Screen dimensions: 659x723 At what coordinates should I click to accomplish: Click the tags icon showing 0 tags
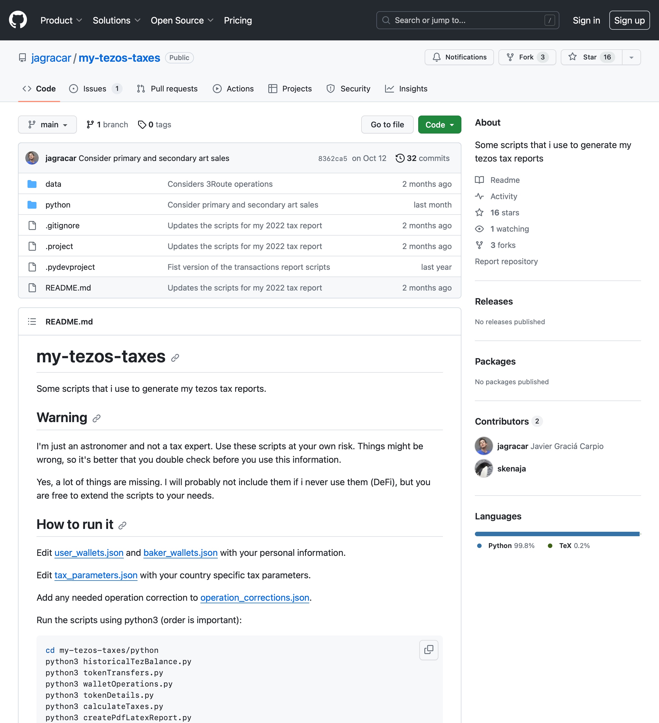point(142,125)
